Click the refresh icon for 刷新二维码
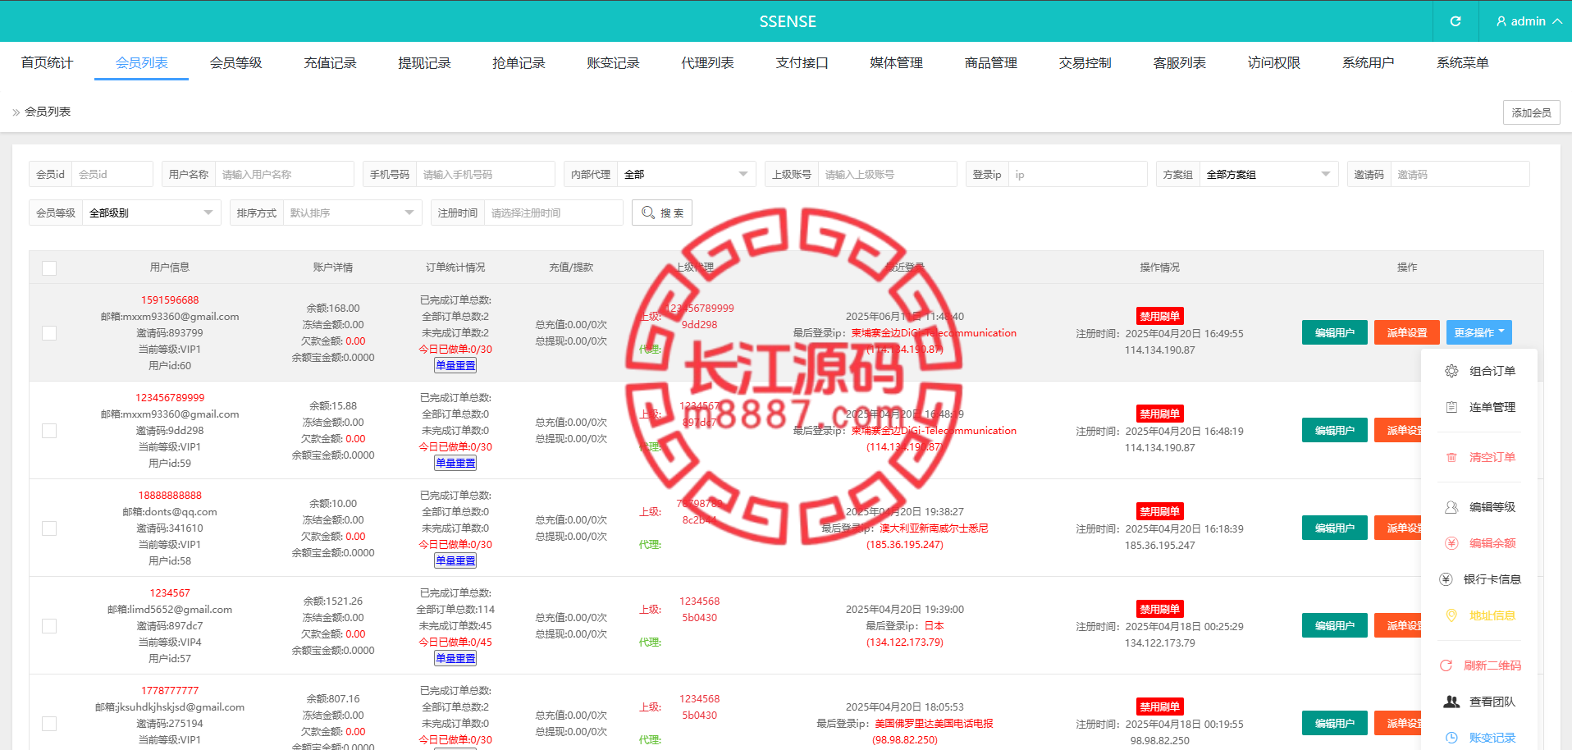The width and height of the screenshot is (1572, 750). (1446, 665)
